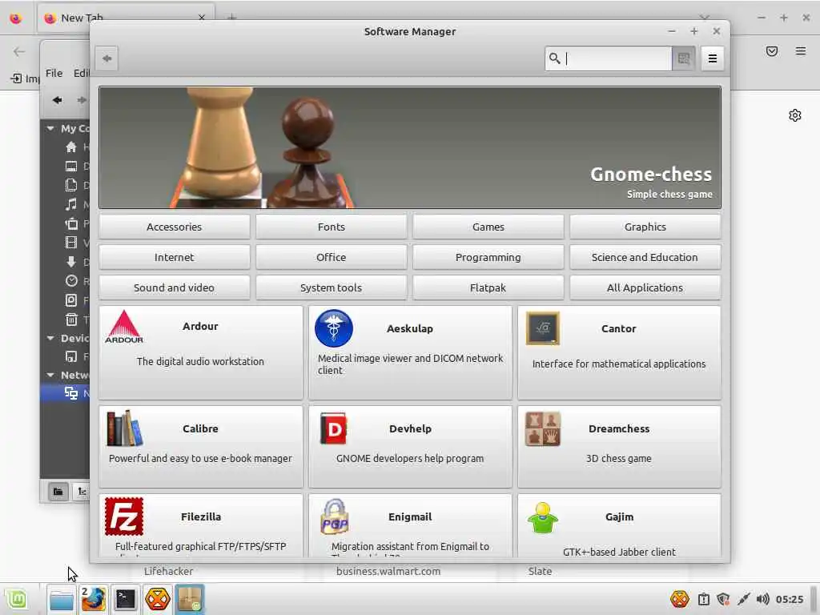Show All Applications
This screenshot has height=615, width=820.
(645, 287)
